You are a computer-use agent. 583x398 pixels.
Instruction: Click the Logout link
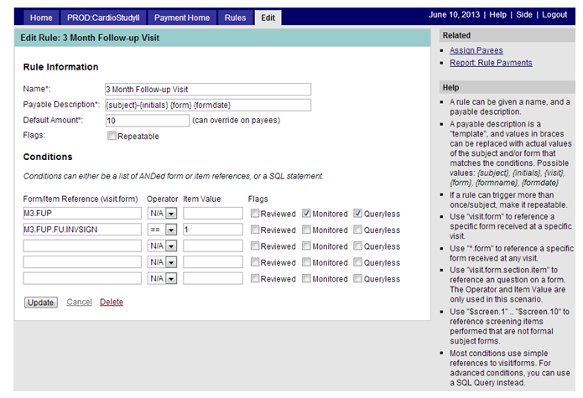[x=554, y=15]
